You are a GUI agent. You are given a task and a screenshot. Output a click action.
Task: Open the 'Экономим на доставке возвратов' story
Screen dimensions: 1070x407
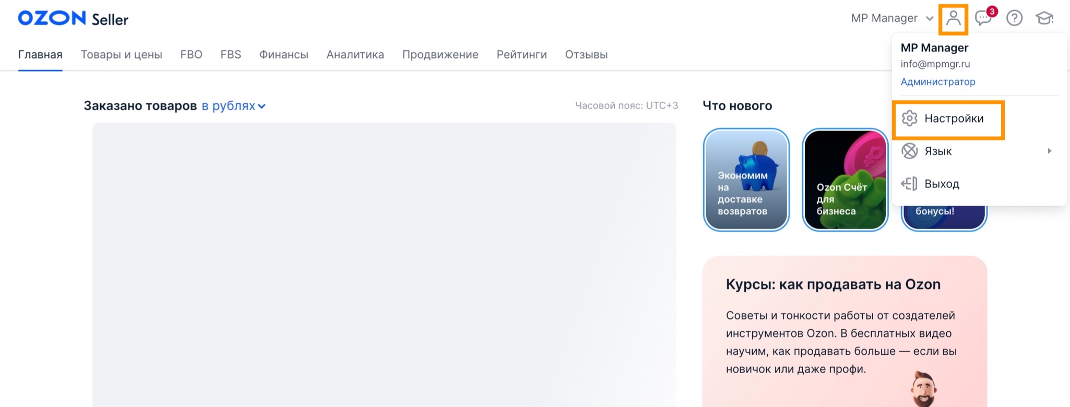(x=746, y=179)
